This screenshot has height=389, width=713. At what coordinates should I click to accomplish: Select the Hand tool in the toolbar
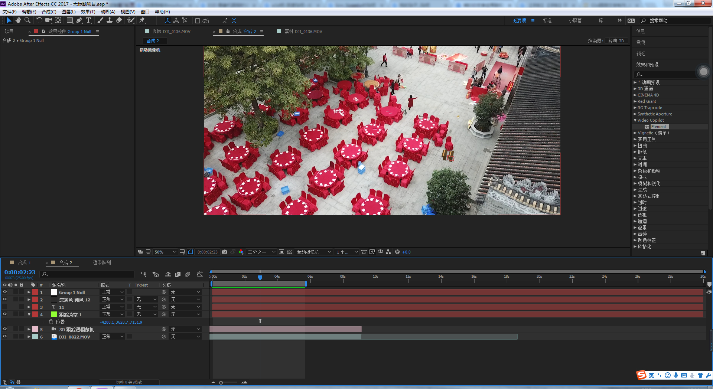click(18, 20)
